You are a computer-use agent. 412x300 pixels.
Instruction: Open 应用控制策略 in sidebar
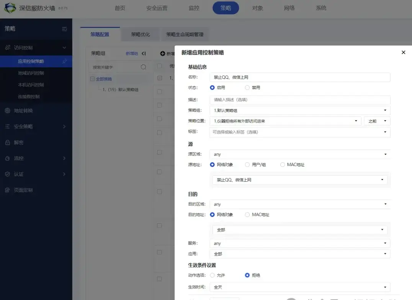point(36,61)
